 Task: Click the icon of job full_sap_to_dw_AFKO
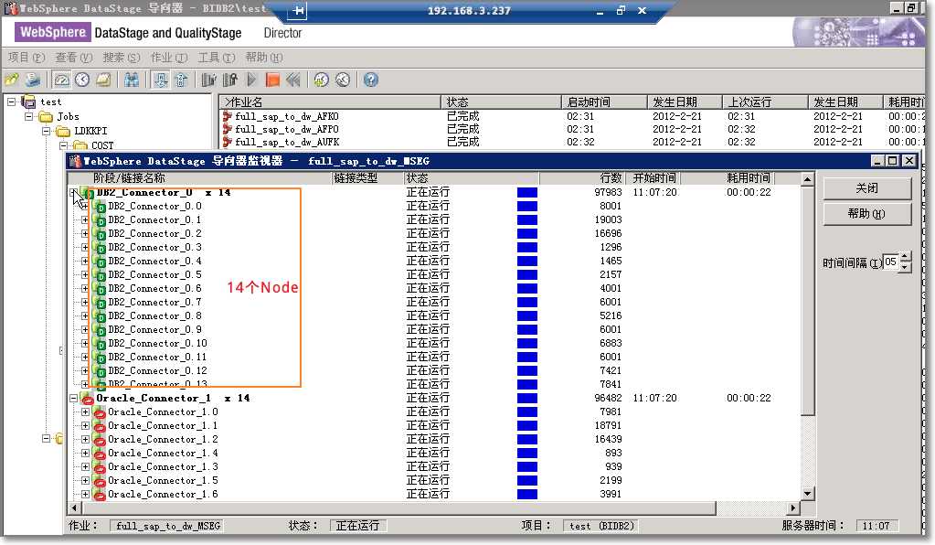click(x=228, y=116)
